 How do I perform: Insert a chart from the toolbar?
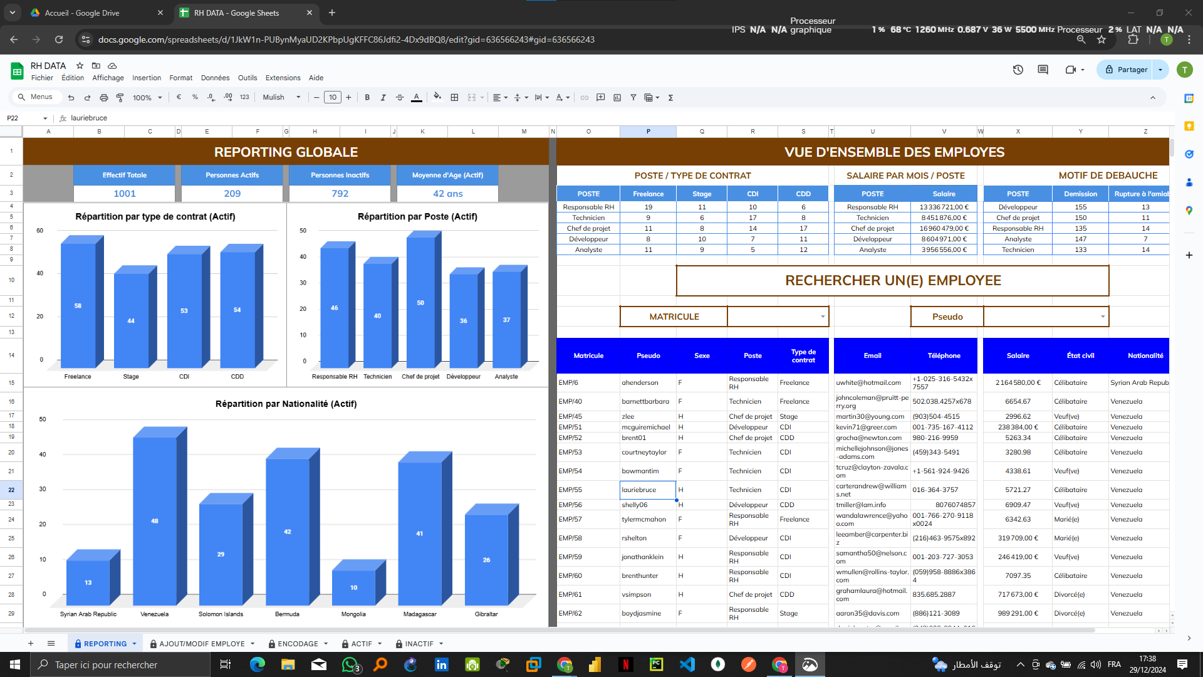click(x=617, y=97)
